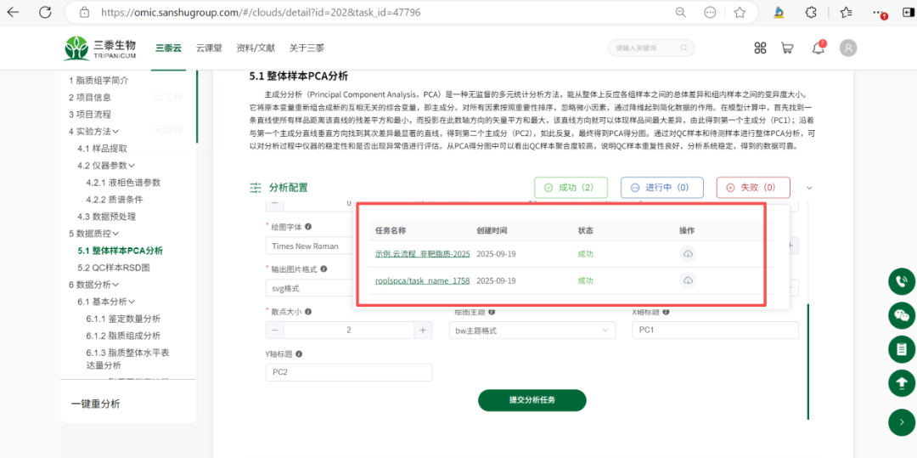Click the shopping cart icon in header
917x458 pixels.
(x=787, y=48)
